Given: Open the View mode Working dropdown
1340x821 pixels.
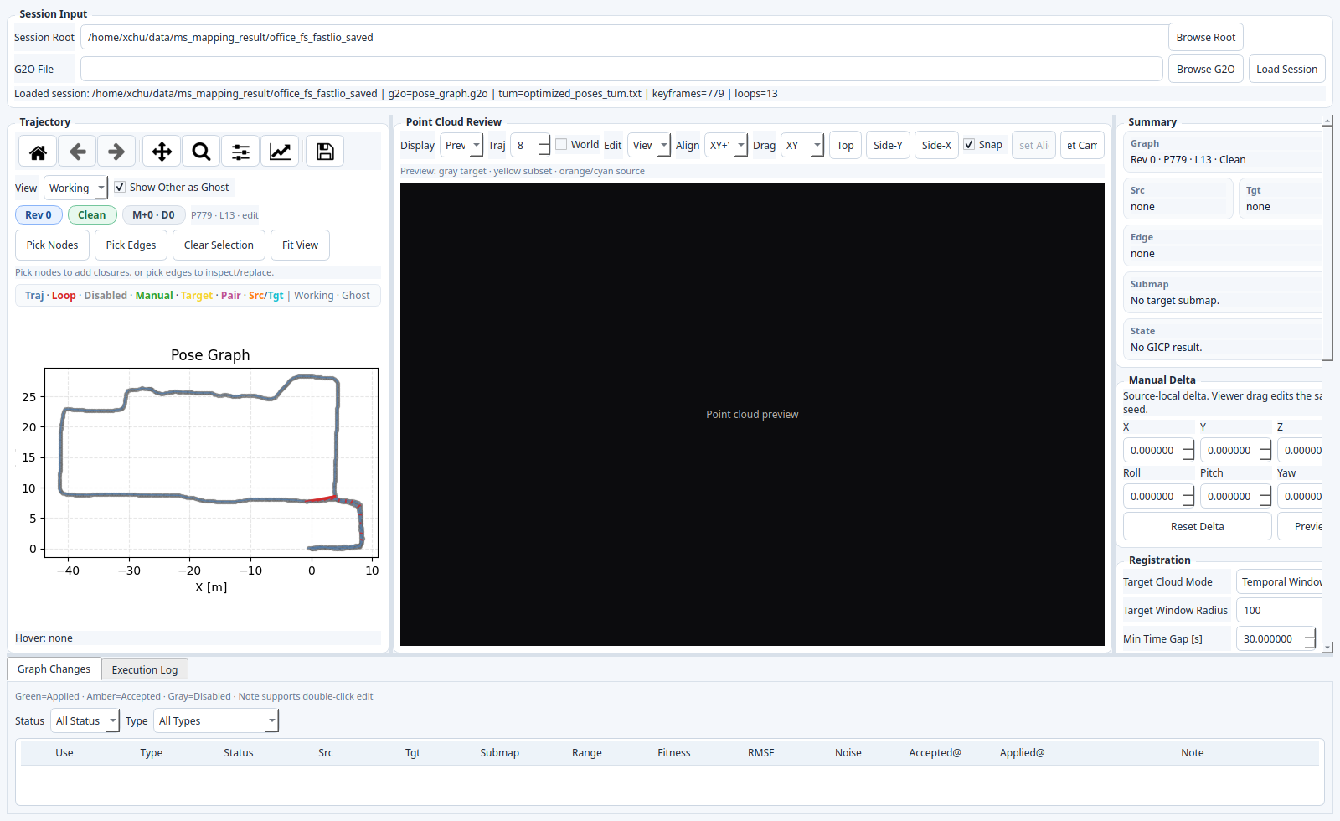Looking at the screenshot, I should coord(76,188).
